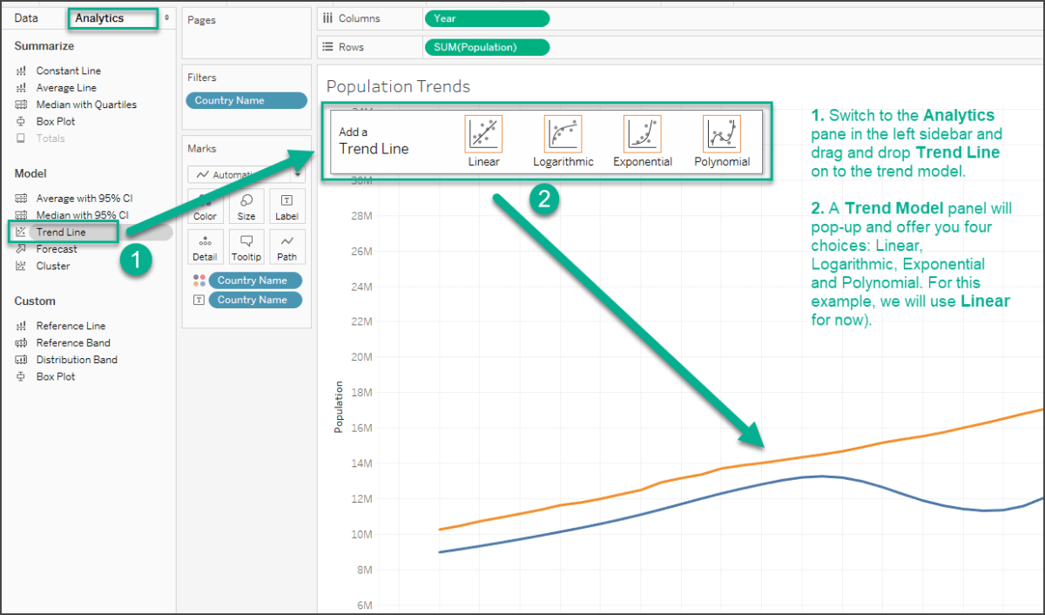Click Forecast in the Model section
1045x615 pixels.
point(55,248)
